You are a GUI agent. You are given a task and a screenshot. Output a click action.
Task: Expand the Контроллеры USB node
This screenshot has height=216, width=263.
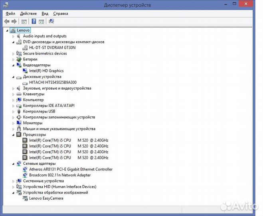pyautogui.click(x=13, y=112)
